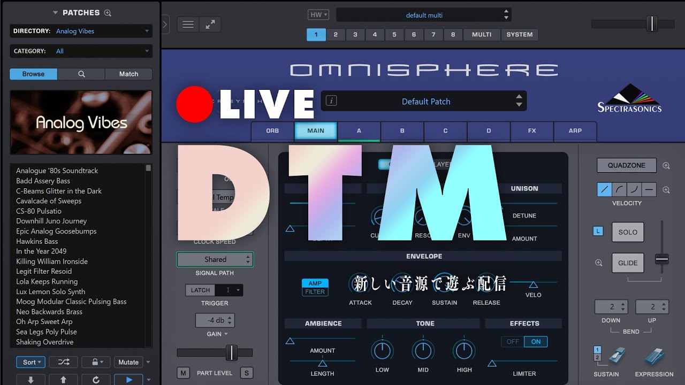
Task: Switch to layer A tab
Action: pos(359,131)
